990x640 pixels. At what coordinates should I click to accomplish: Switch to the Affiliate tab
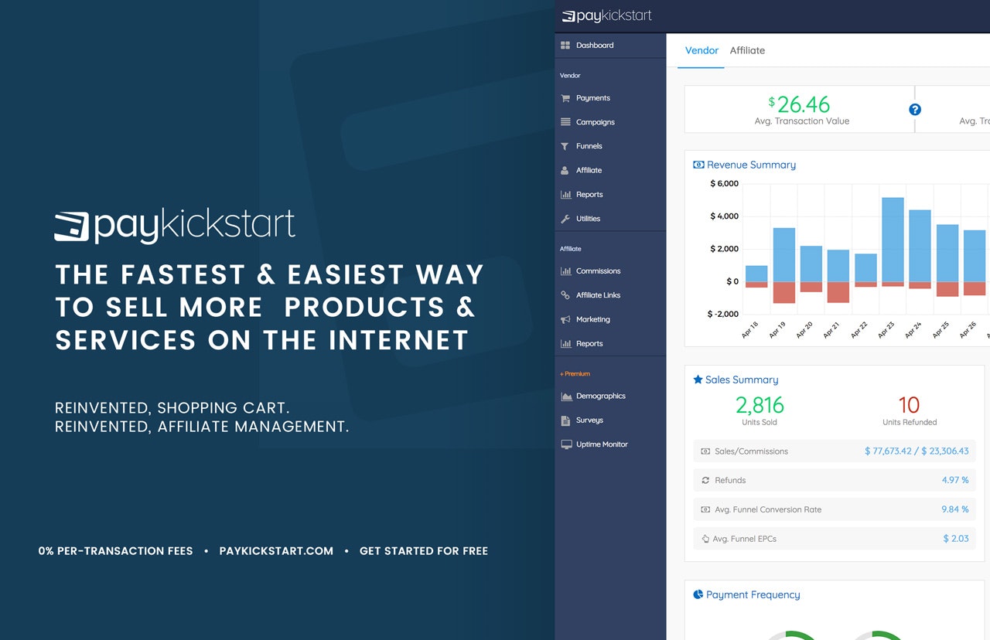(x=747, y=50)
